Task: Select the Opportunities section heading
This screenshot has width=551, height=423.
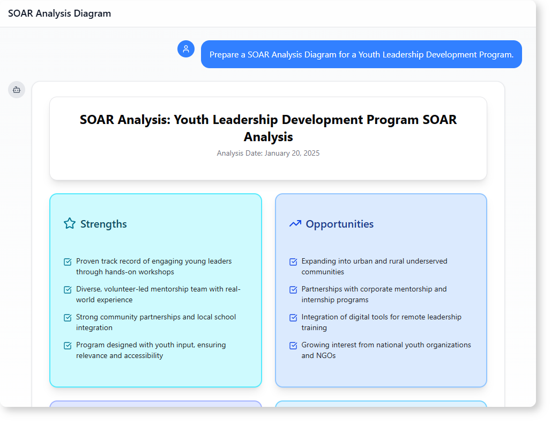Action: [339, 224]
